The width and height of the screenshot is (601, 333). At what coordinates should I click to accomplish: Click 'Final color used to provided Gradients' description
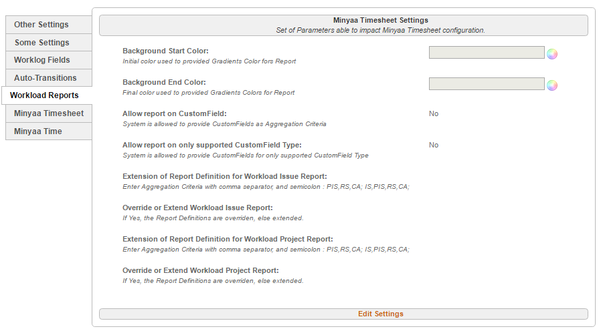tap(209, 93)
